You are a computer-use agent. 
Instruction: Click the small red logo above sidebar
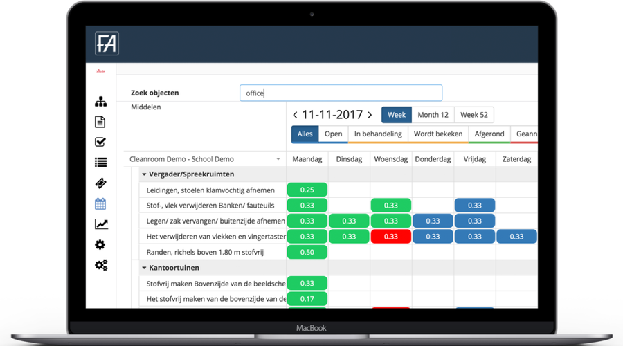coord(100,71)
